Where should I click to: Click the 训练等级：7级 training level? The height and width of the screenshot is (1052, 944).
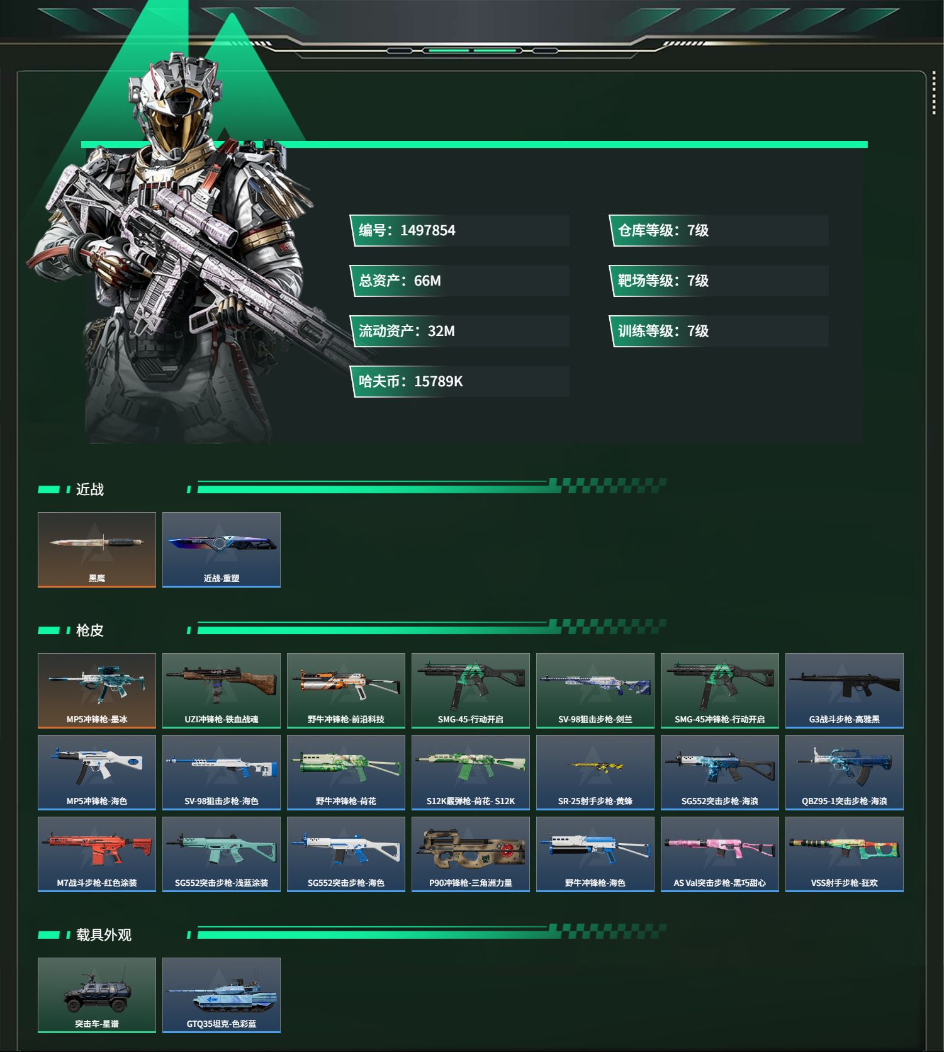click(x=719, y=331)
